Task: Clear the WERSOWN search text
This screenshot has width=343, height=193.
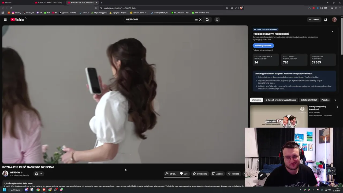Action: click(200, 20)
